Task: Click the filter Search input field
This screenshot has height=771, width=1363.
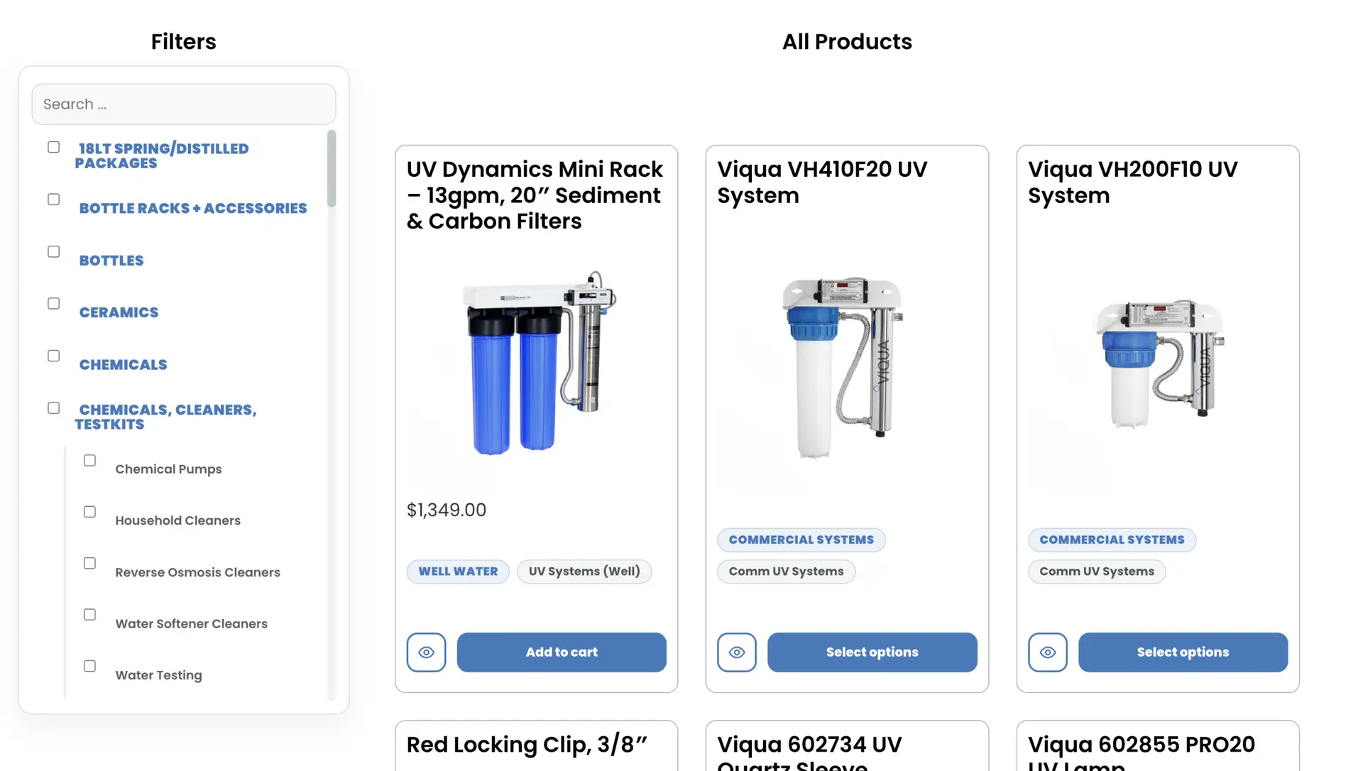Action: tap(184, 104)
